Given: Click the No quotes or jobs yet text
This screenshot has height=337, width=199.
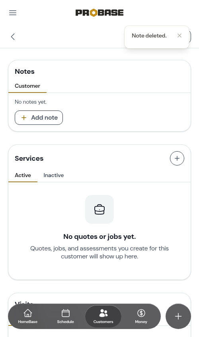Looking at the screenshot, I should [99, 236].
